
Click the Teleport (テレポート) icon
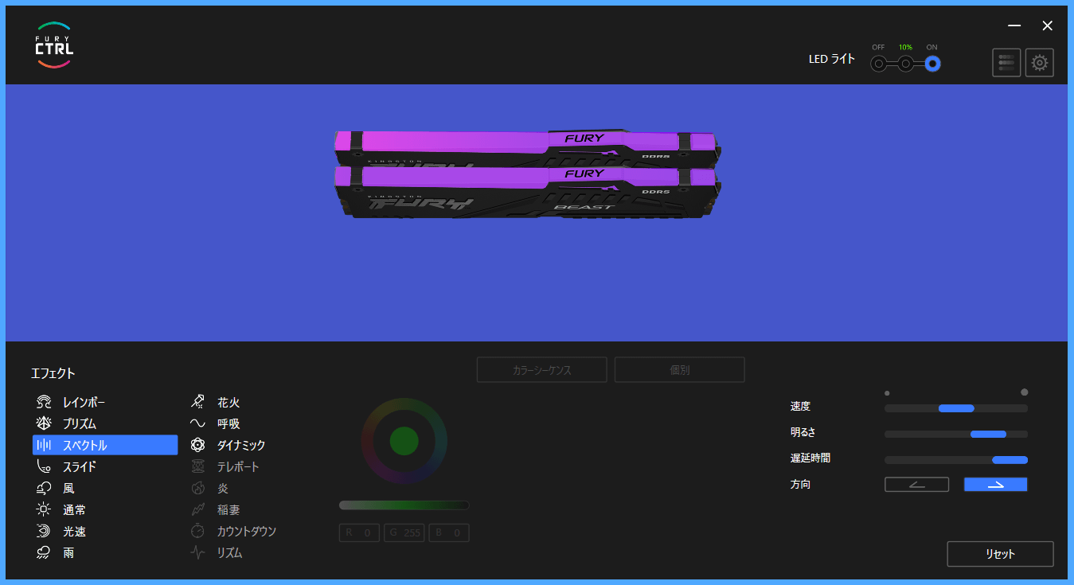click(x=198, y=467)
